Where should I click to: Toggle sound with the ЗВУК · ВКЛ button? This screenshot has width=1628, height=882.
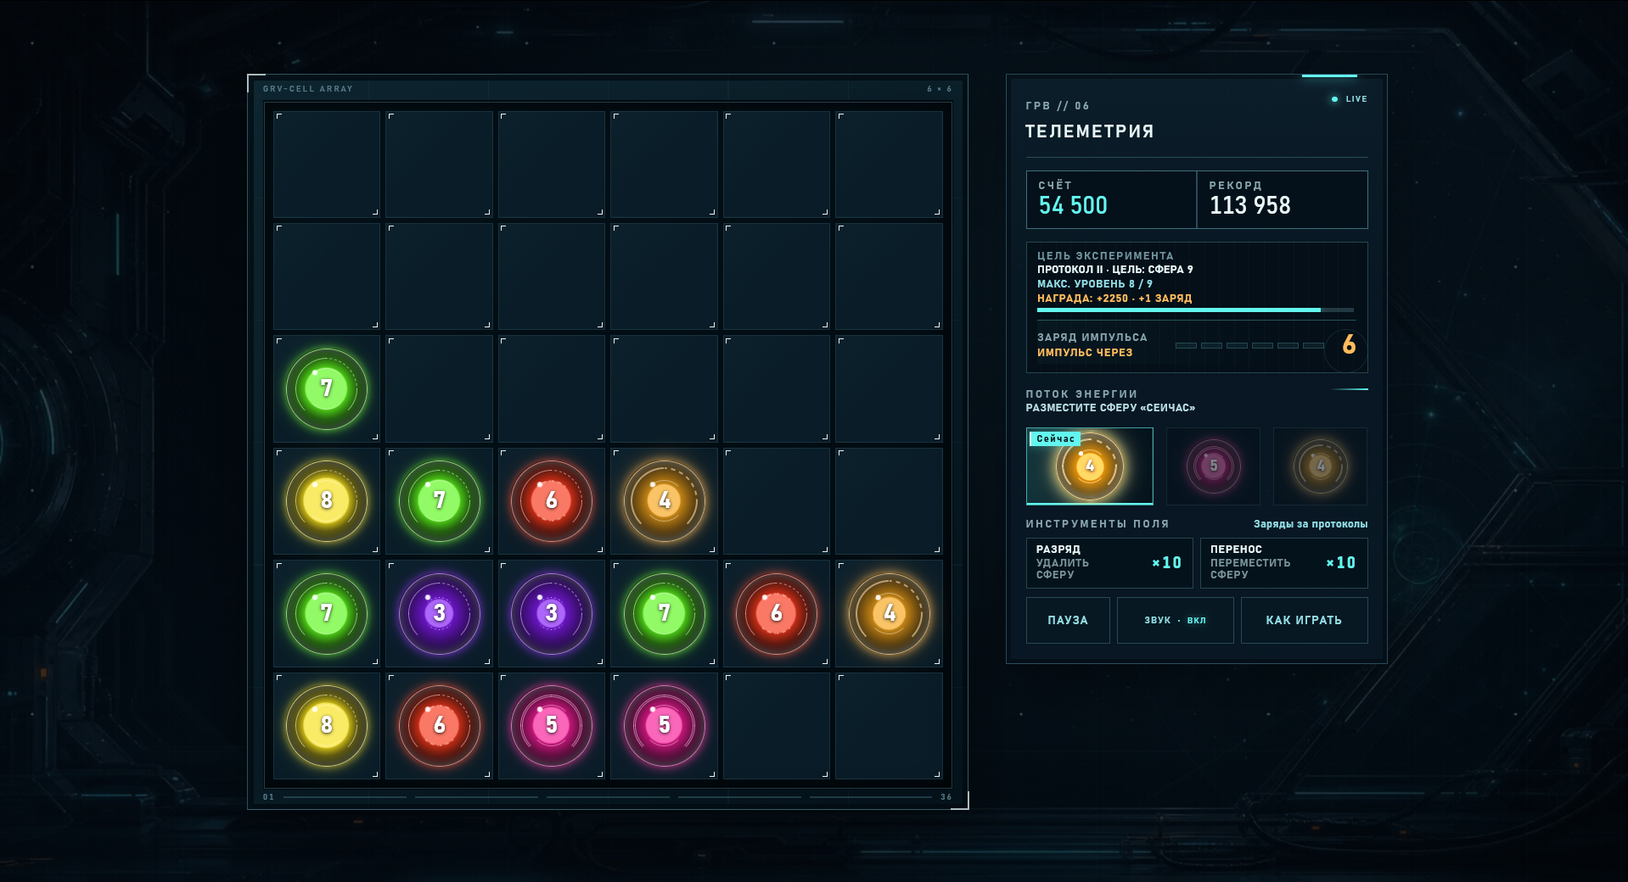pyautogui.click(x=1175, y=620)
